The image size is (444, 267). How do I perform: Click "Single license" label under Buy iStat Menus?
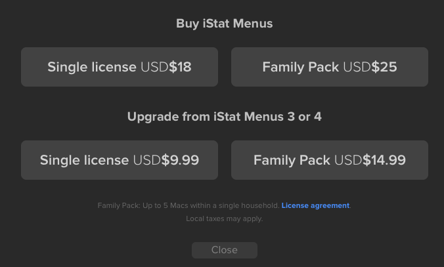point(92,67)
